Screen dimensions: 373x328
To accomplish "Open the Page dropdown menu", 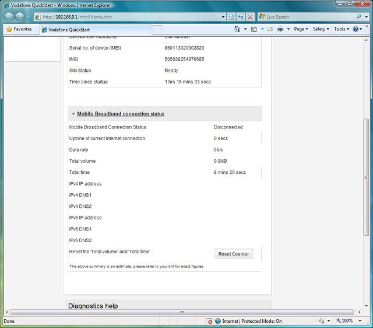I will pyautogui.click(x=301, y=29).
